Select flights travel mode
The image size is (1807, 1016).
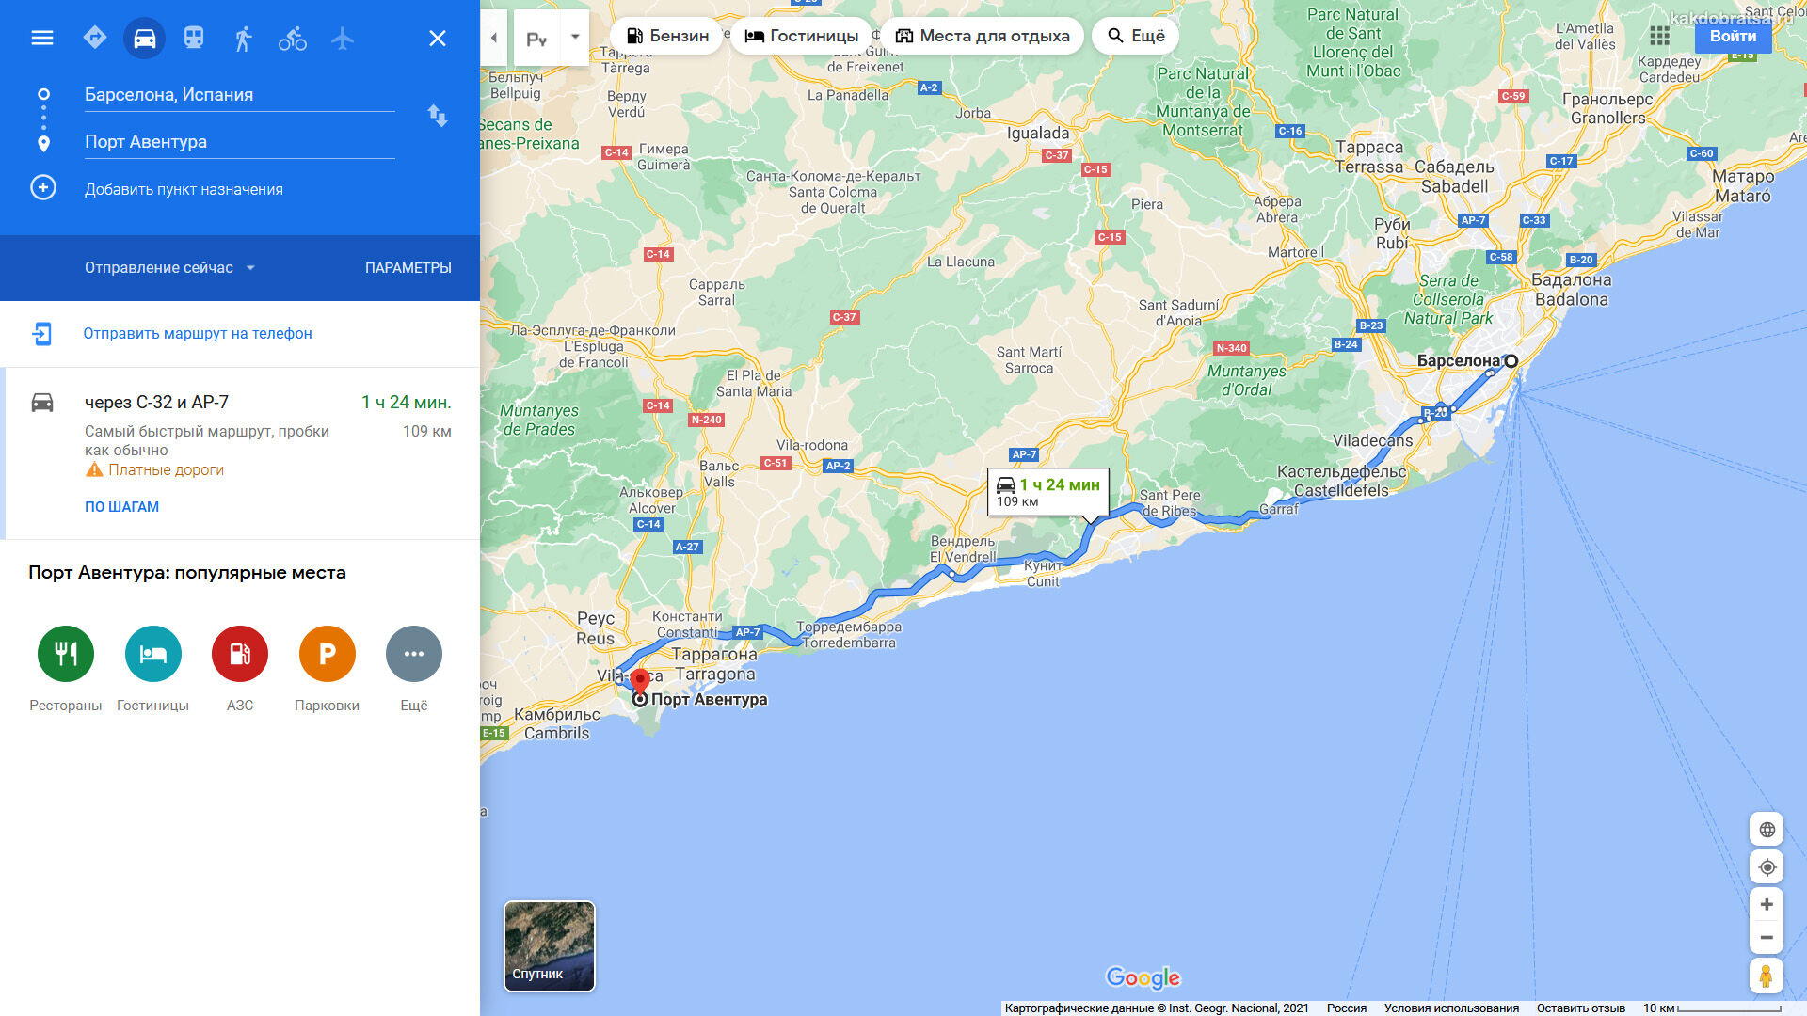pyautogui.click(x=343, y=38)
